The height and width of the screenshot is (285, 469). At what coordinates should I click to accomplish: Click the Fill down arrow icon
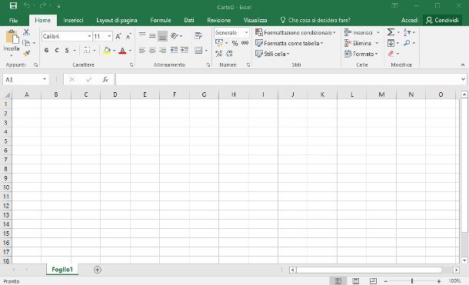391,43
